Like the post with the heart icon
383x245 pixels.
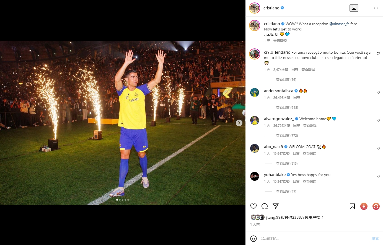tap(253, 206)
